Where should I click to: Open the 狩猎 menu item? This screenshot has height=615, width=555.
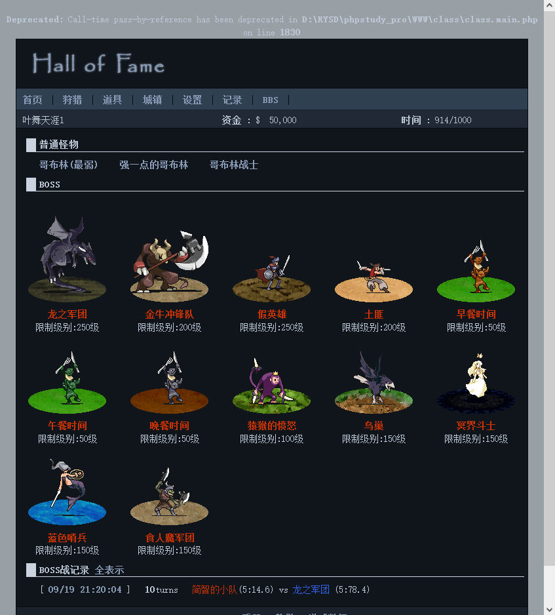tap(72, 100)
